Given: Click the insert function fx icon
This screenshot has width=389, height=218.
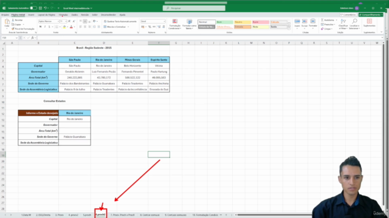Looking at the screenshot, I should click(x=32, y=38).
